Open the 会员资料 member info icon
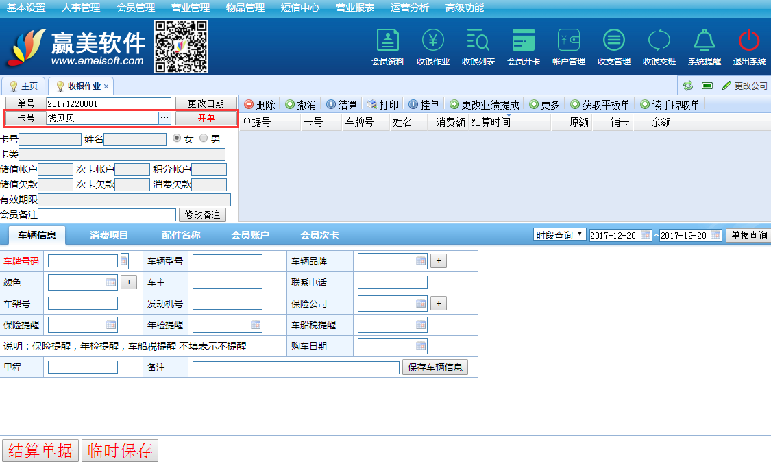771x464 pixels. (388, 41)
